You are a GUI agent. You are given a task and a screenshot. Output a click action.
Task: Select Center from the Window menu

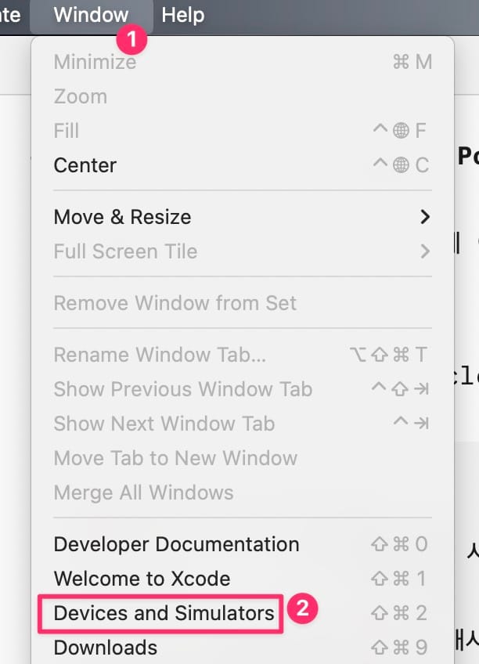point(242,165)
